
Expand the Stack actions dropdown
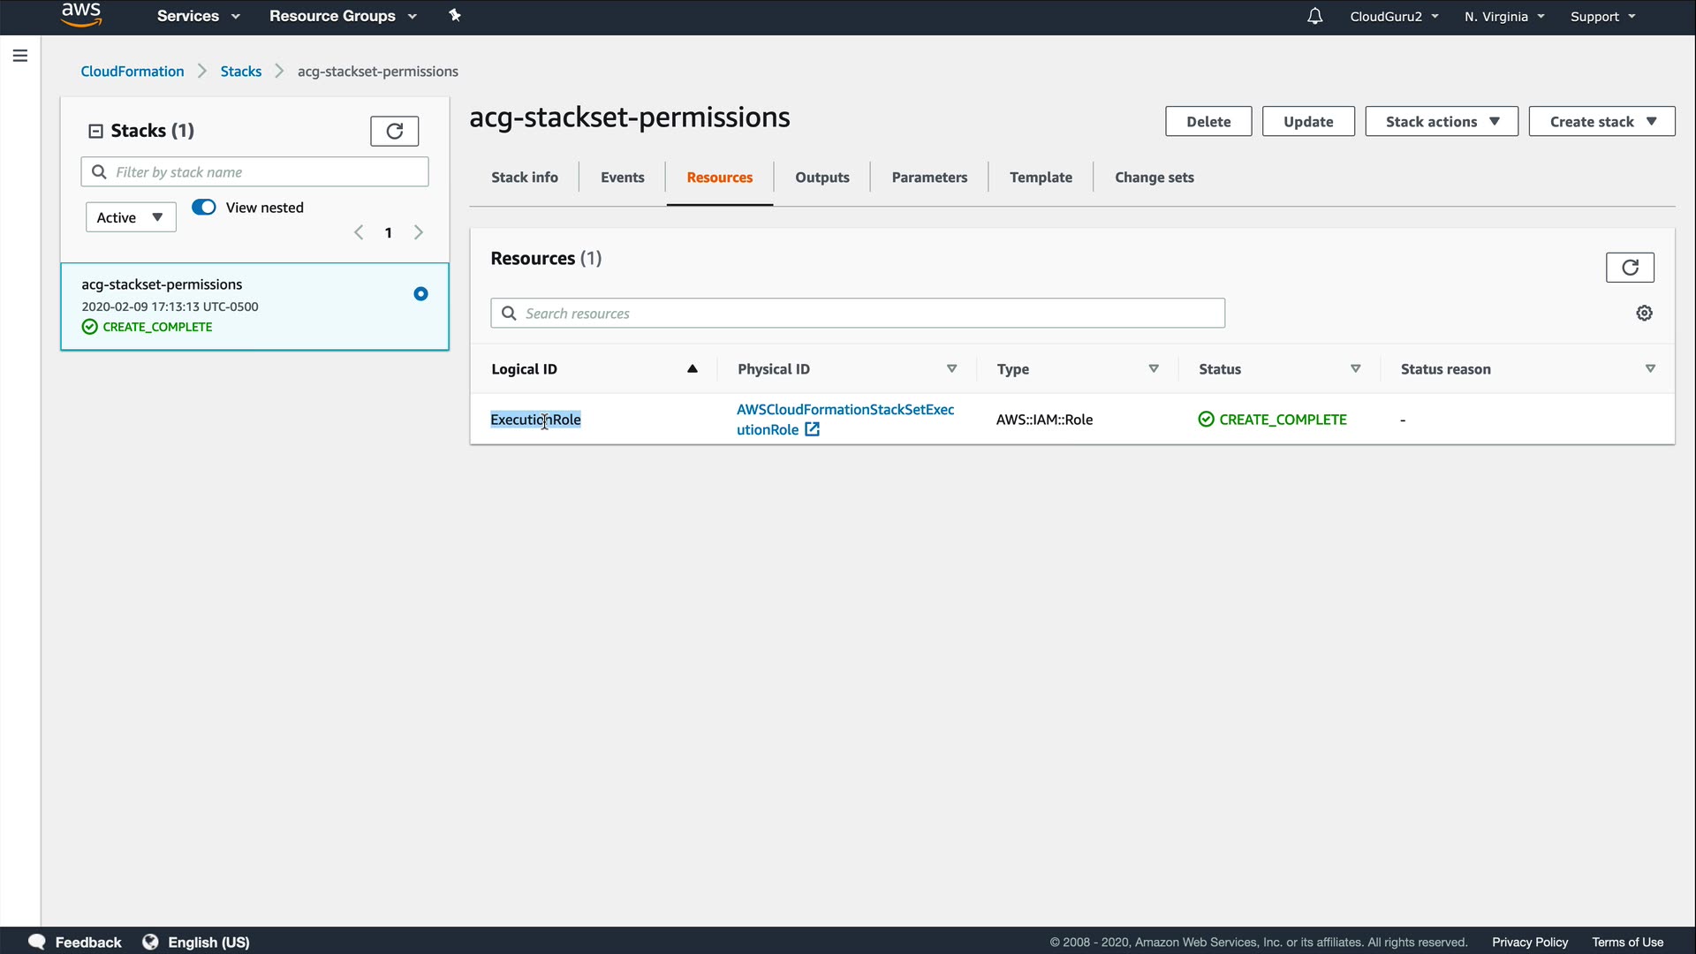pos(1441,122)
